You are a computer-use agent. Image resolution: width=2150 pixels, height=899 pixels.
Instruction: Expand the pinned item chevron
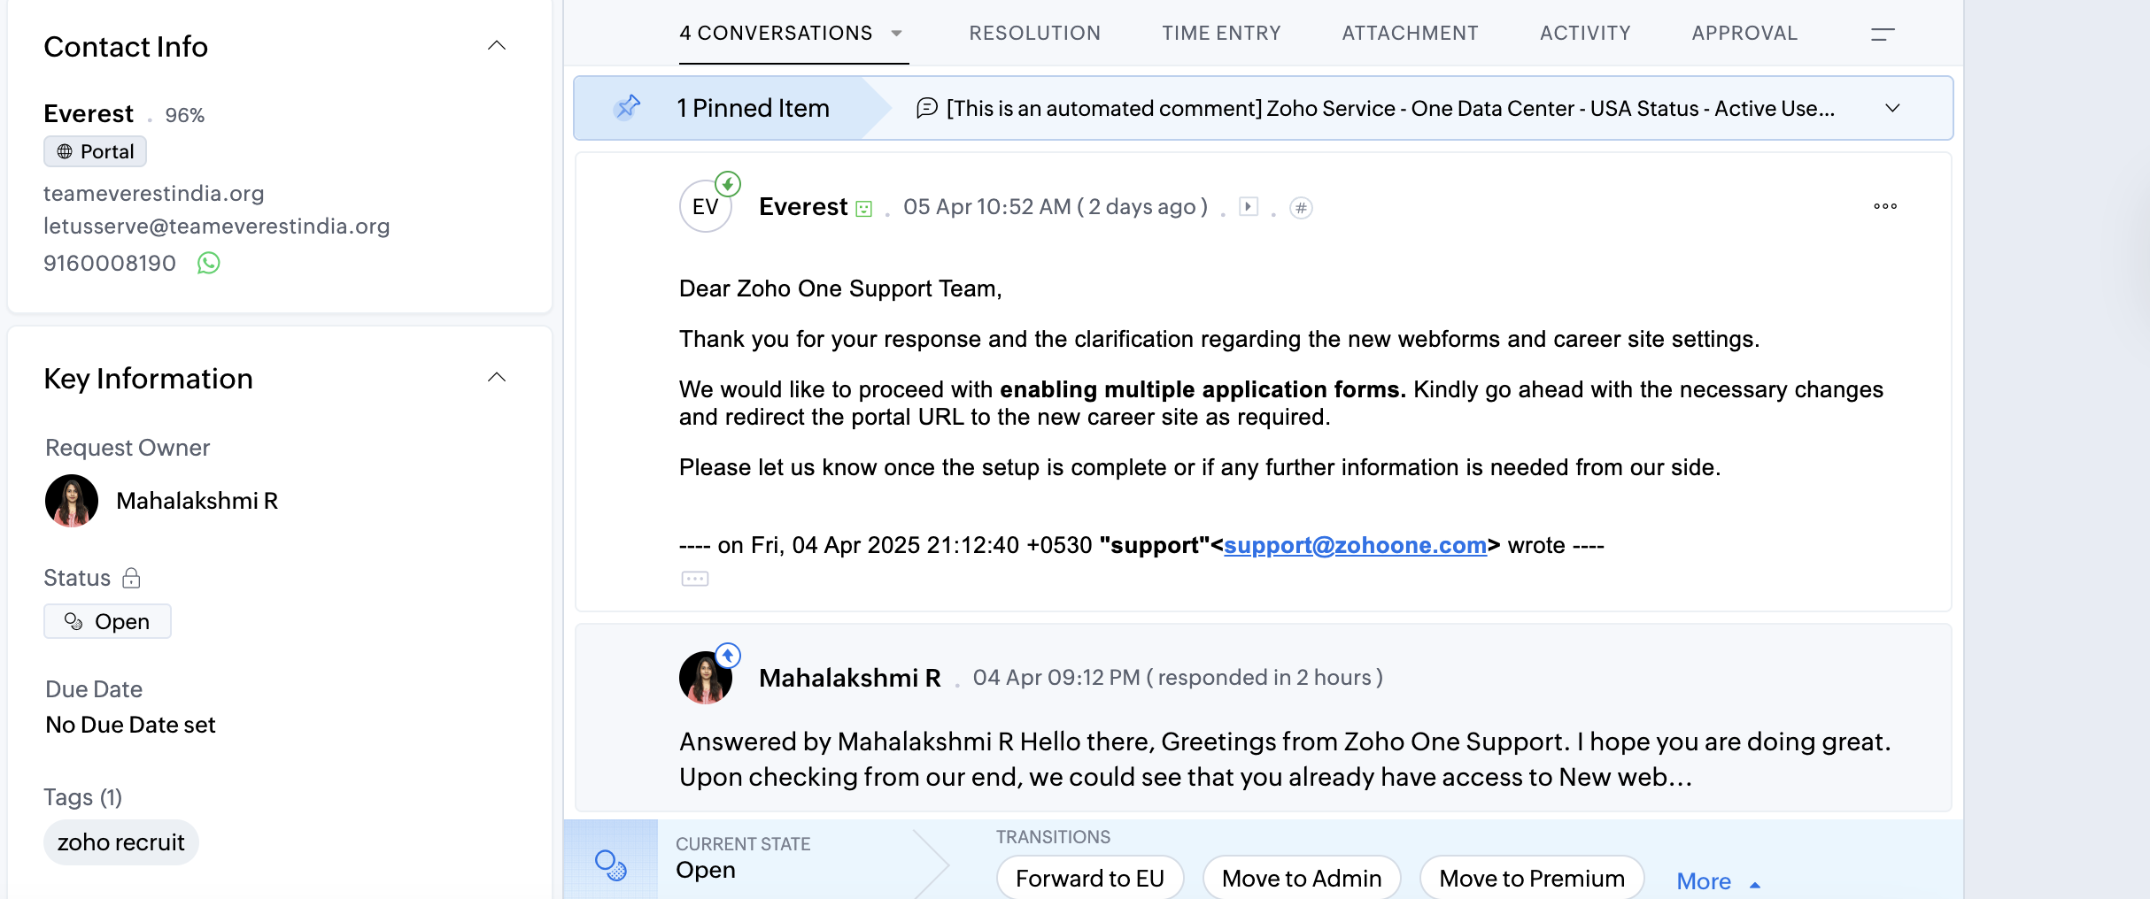point(1892,108)
